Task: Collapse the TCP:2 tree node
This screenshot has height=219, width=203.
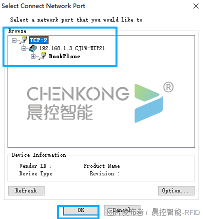Action: pos(14,40)
